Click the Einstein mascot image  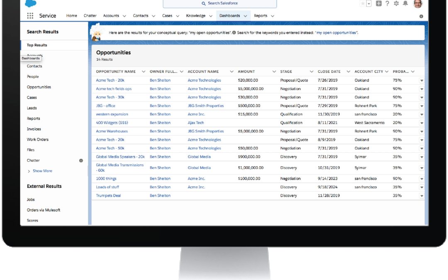[97, 32]
